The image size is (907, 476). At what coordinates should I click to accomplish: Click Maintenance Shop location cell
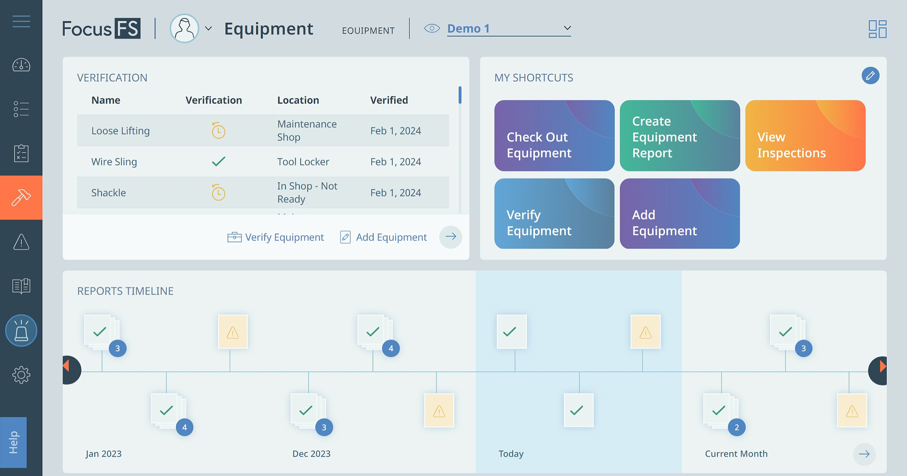pos(307,131)
